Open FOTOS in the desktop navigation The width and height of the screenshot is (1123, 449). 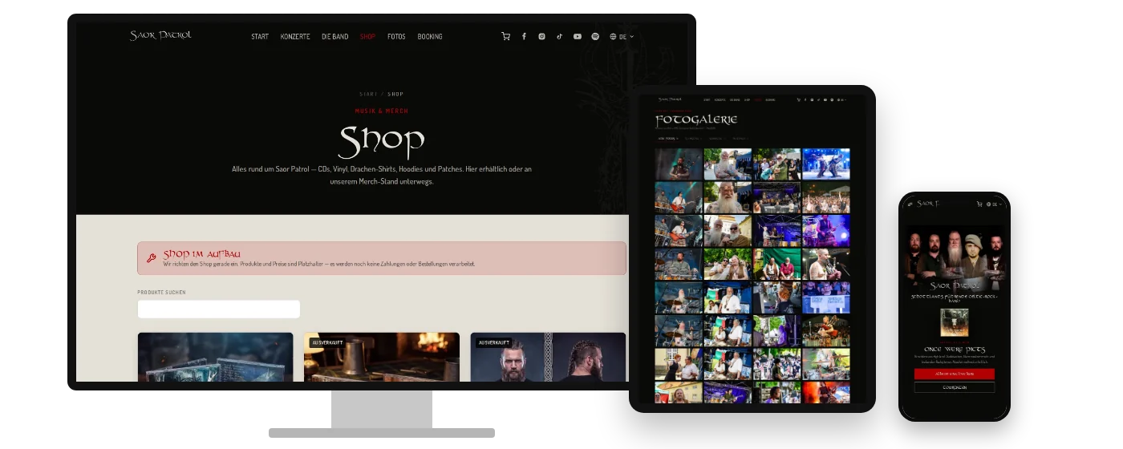point(396,37)
